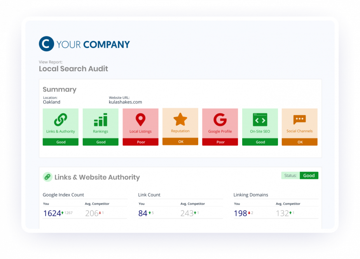The width and height of the screenshot is (360, 259).
Task: Click the Status: label
Action: [x=290, y=175]
